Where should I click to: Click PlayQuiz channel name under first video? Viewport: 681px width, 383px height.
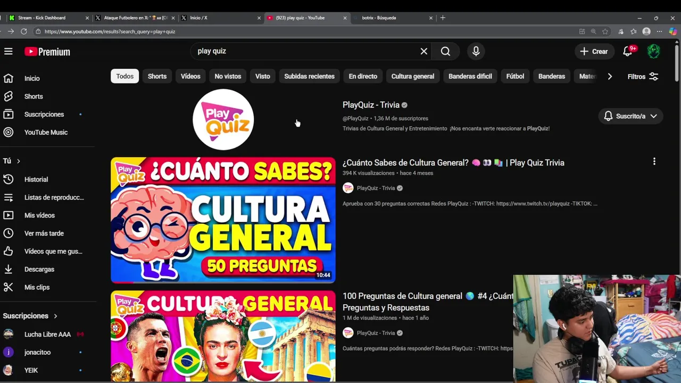pyautogui.click(x=376, y=188)
